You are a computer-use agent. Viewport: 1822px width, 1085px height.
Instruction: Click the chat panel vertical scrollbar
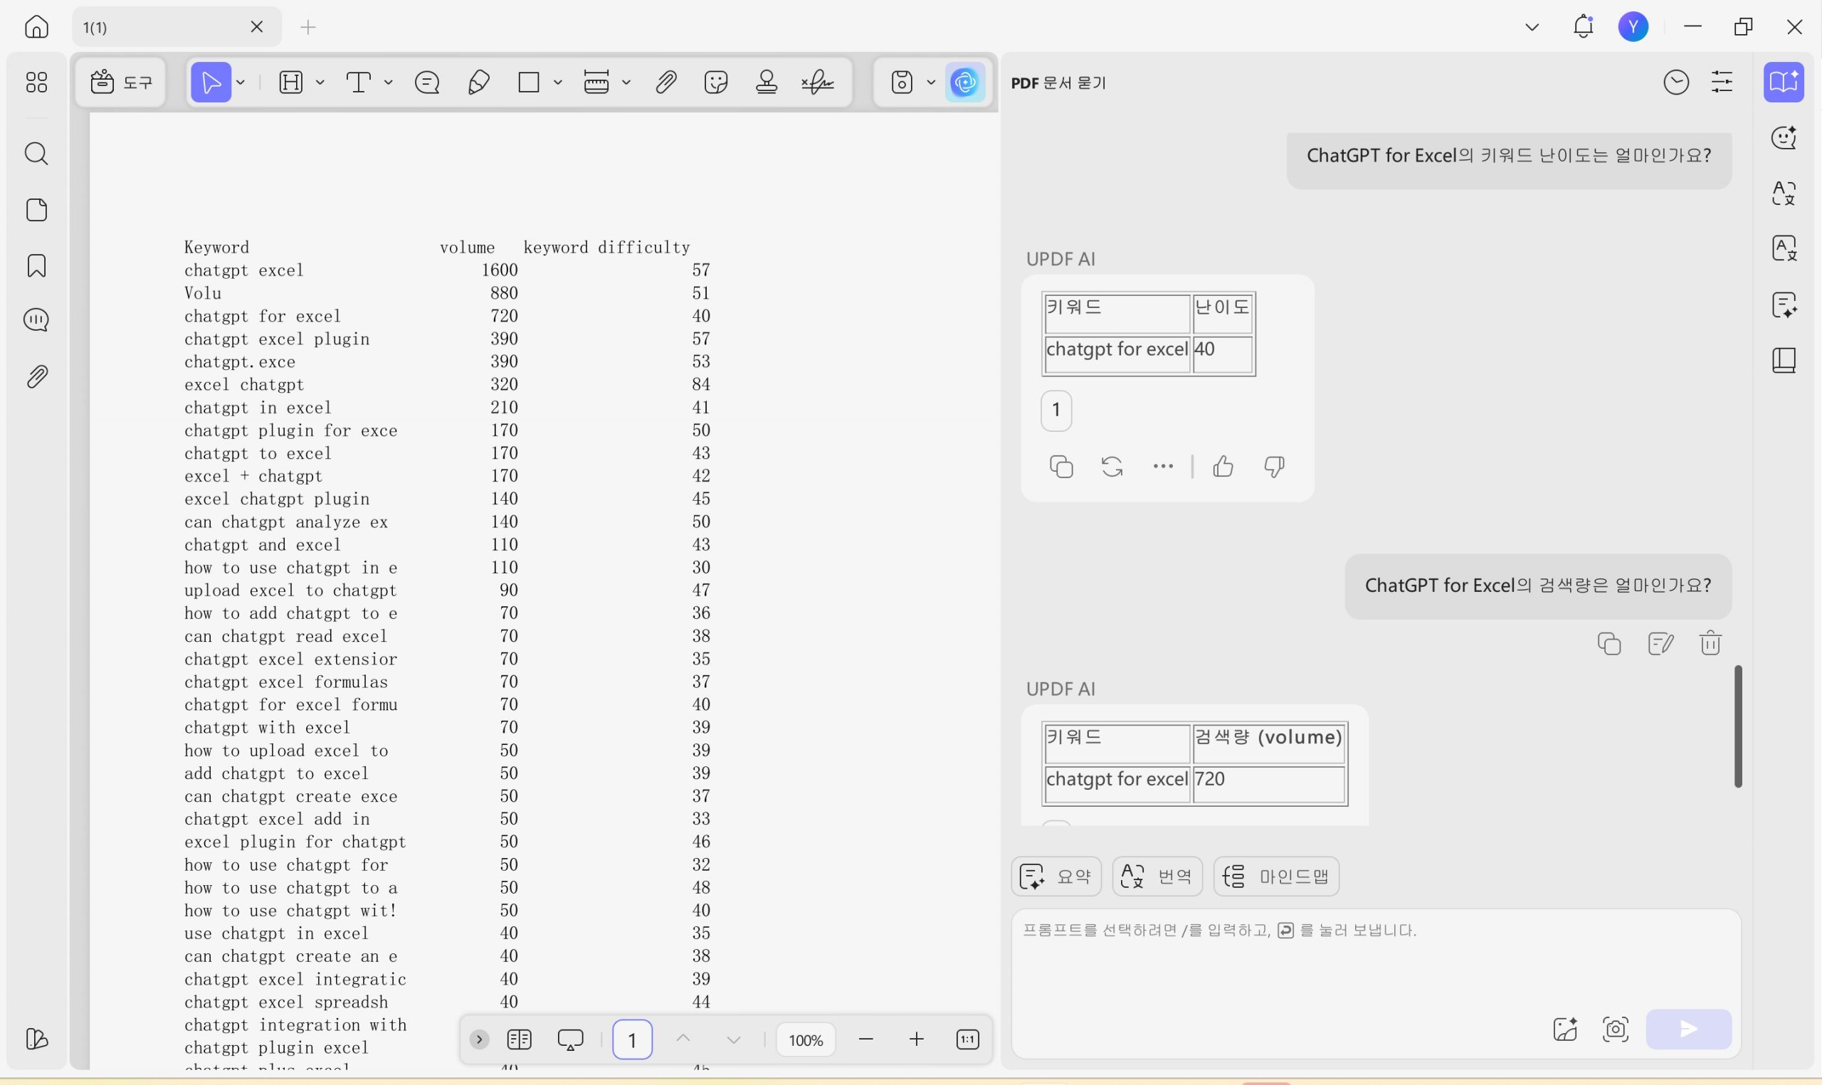point(1738,726)
